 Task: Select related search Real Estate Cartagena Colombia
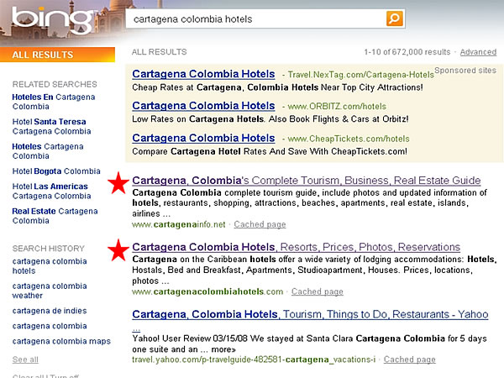coord(55,216)
